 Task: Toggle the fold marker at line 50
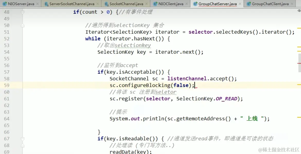coord(22,25)
